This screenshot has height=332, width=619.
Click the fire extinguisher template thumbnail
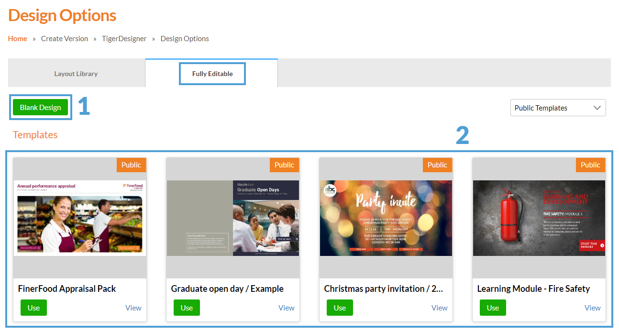point(539,218)
